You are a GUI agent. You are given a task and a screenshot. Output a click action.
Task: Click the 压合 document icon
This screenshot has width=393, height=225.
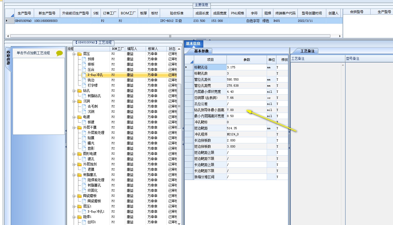(84, 70)
